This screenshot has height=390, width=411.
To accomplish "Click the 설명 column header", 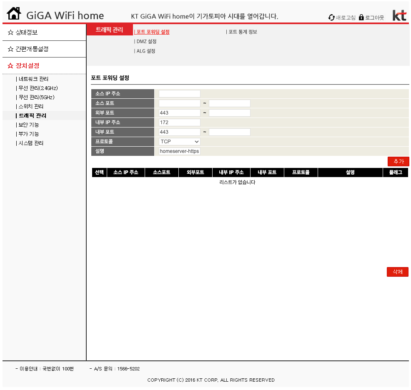I will (x=350, y=172).
